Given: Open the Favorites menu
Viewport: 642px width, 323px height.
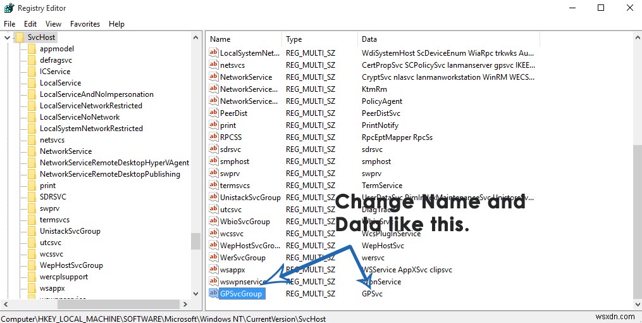Looking at the screenshot, I should pyautogui.click(x=85, y=24).
